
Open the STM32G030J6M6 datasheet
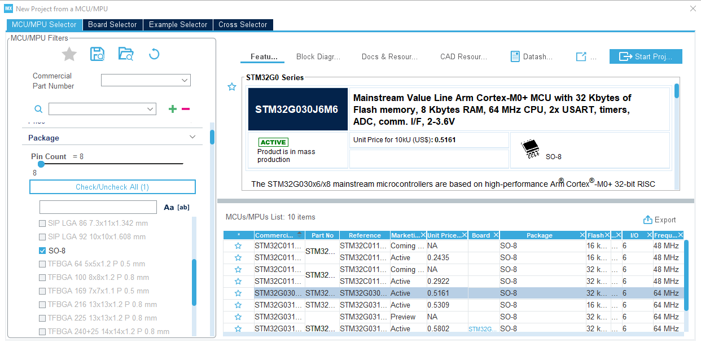[531, 56]
